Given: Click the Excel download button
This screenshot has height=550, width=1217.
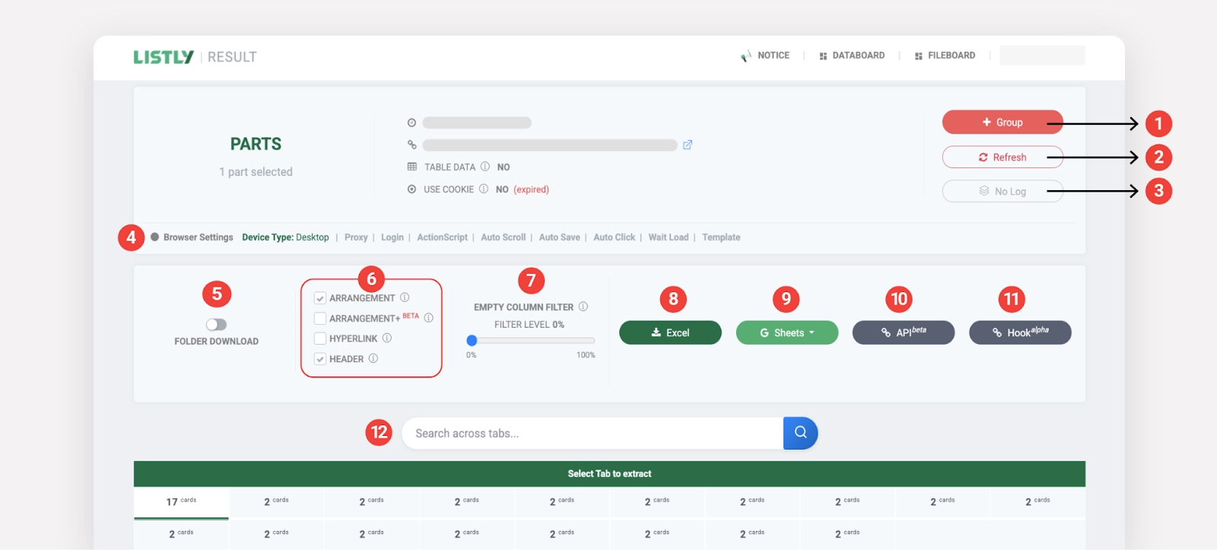Looking at the screenshot, I should click(670, 332).
